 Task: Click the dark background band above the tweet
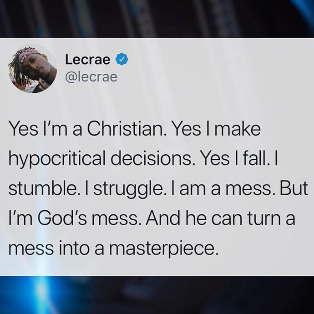click(157, 19)
